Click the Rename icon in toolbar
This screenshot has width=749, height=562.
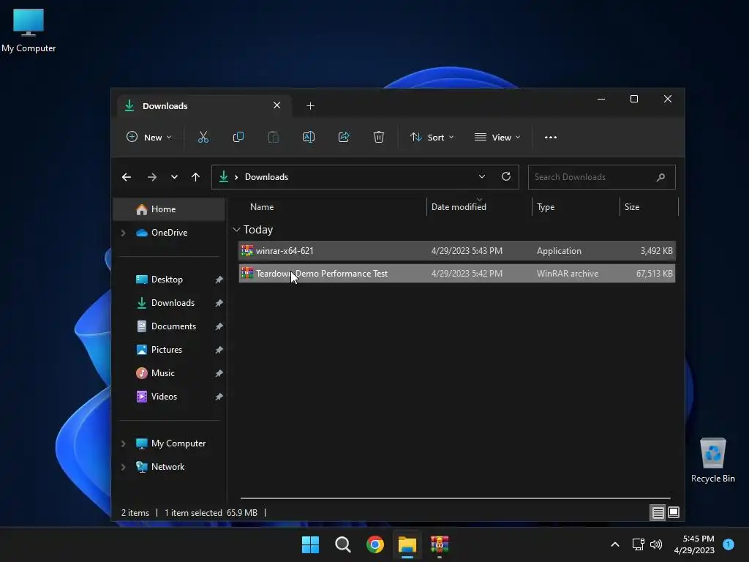(x=309, y=137)
